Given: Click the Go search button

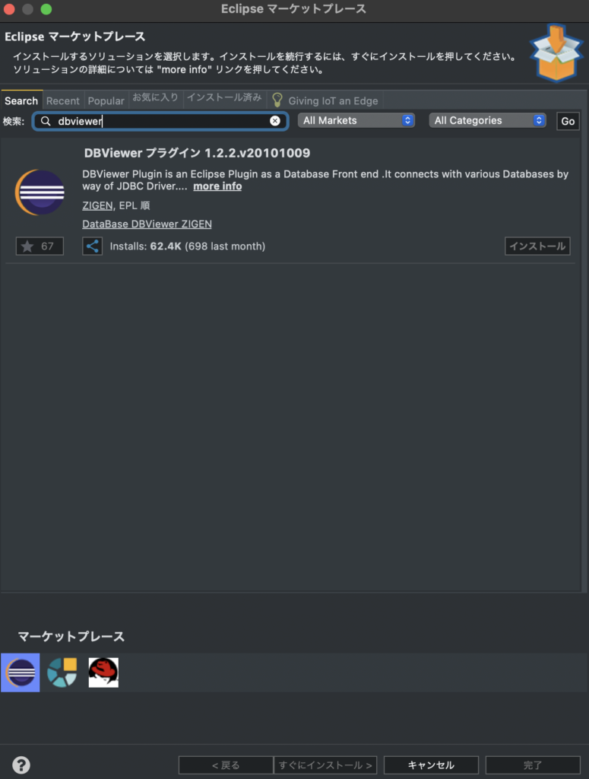Looking at the screenshot, I should click(x=568, y=121).
